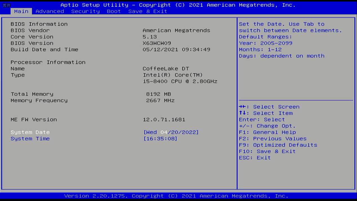
Task: Open the Save & Exit tab
Action: coord(148,11)
